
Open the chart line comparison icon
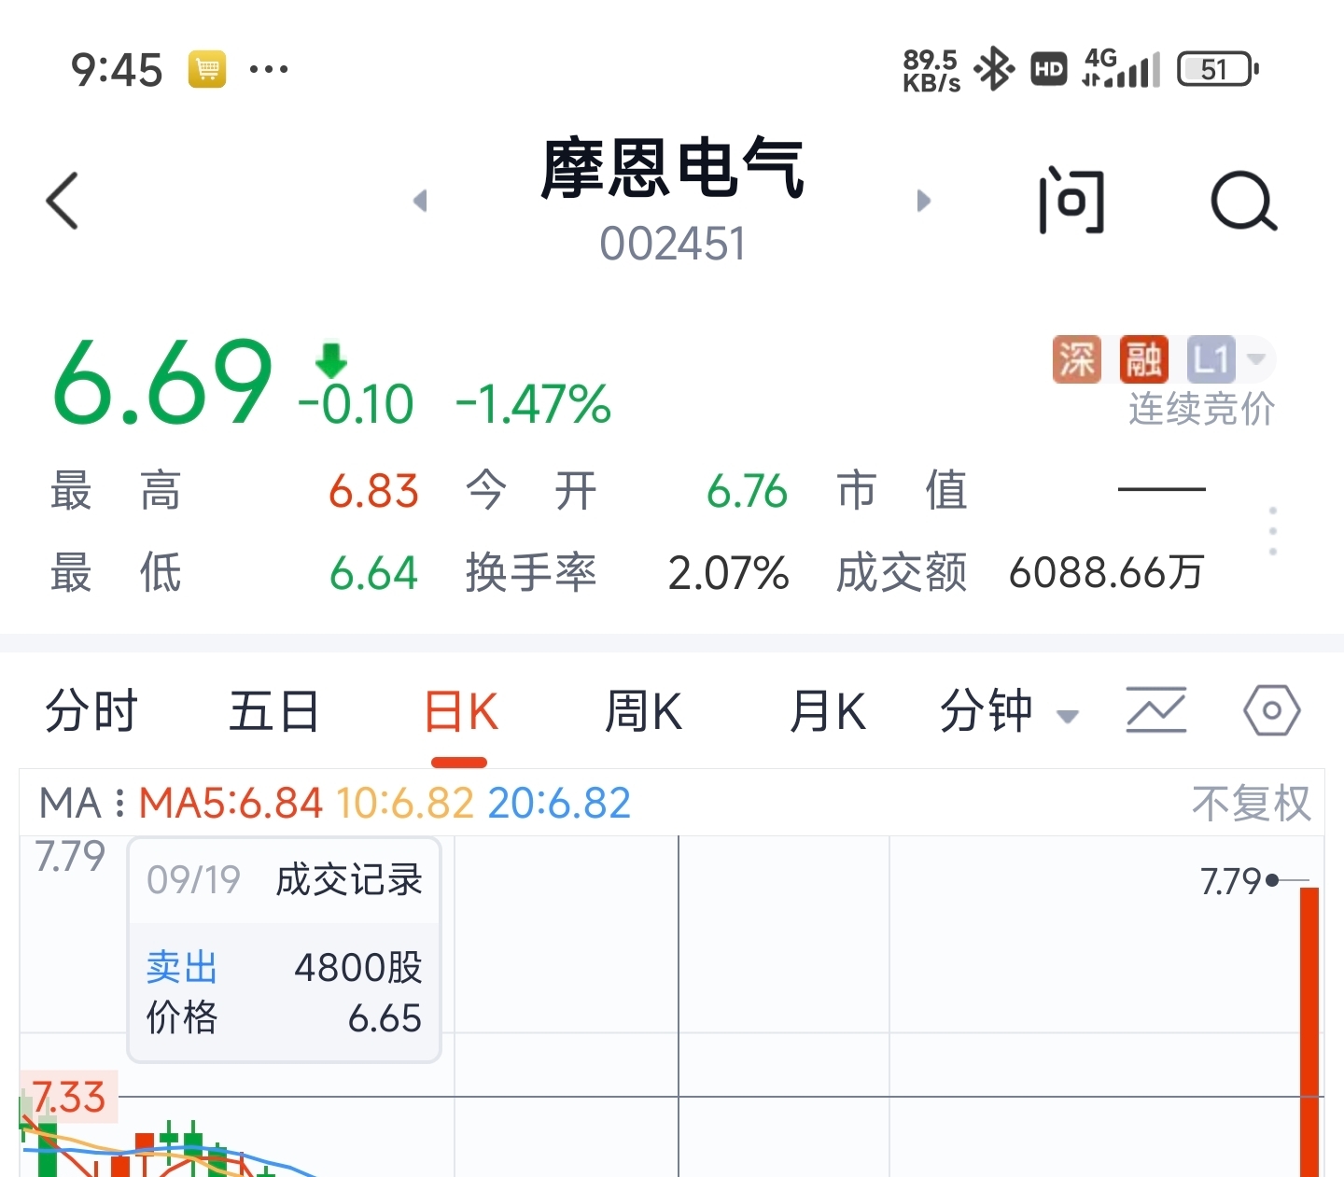pos(1156,710)
